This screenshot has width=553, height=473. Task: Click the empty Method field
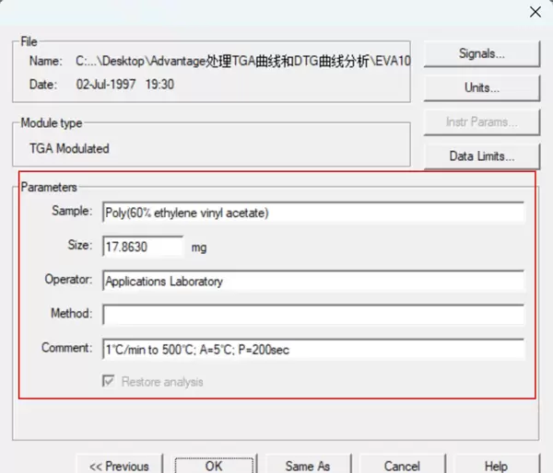click(312, 315)
